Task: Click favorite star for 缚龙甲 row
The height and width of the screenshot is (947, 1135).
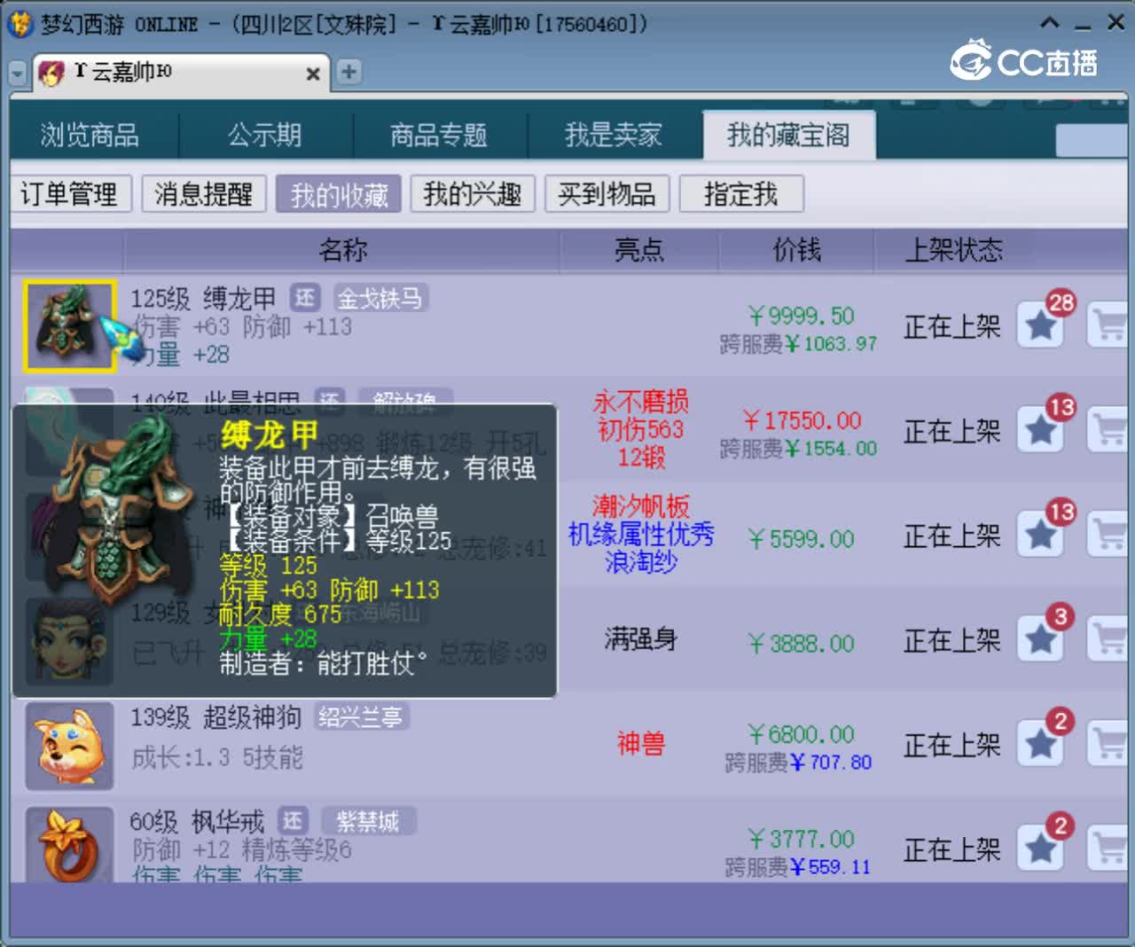Action: pyautogui.click(x=1040, y=326)
